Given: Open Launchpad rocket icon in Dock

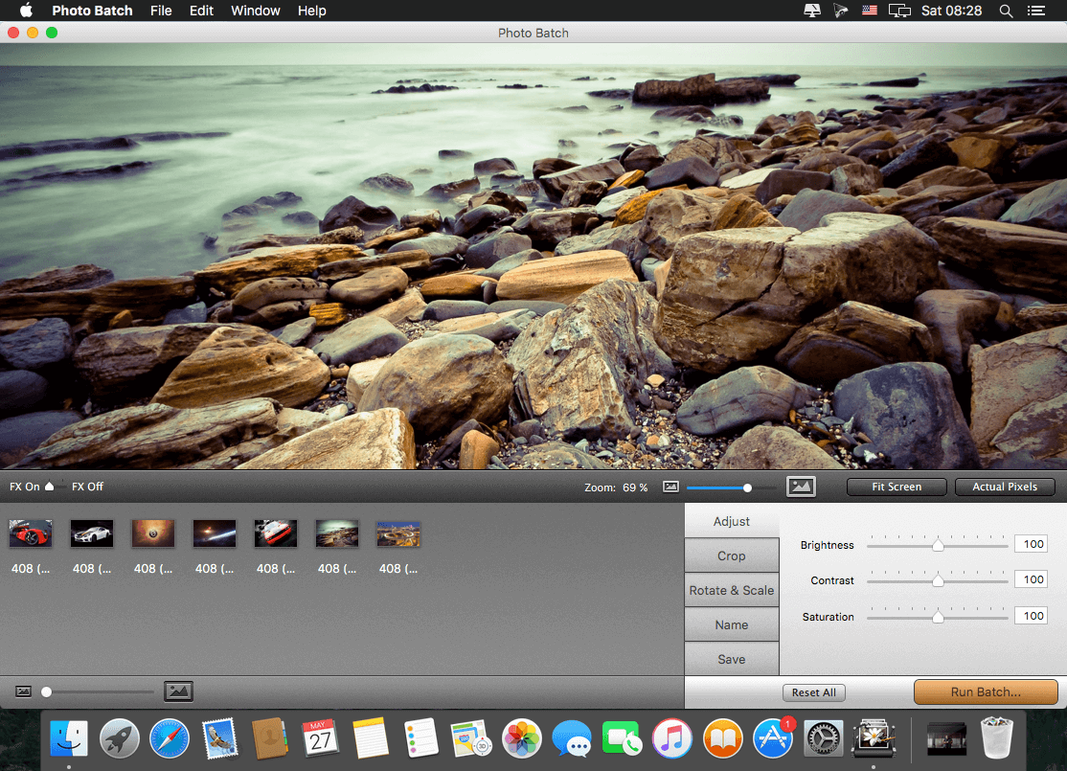Looking at the screenshot, I should coord(119,738).
